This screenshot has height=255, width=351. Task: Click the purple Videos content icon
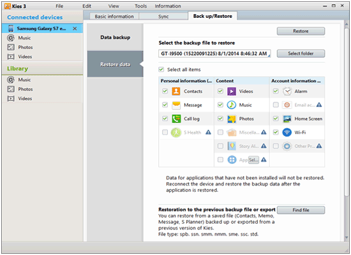pyautogui.click(x=232, y=91)
